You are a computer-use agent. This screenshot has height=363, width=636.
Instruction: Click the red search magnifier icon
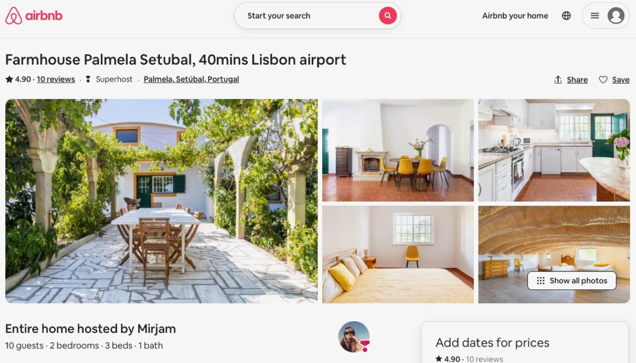388,16
